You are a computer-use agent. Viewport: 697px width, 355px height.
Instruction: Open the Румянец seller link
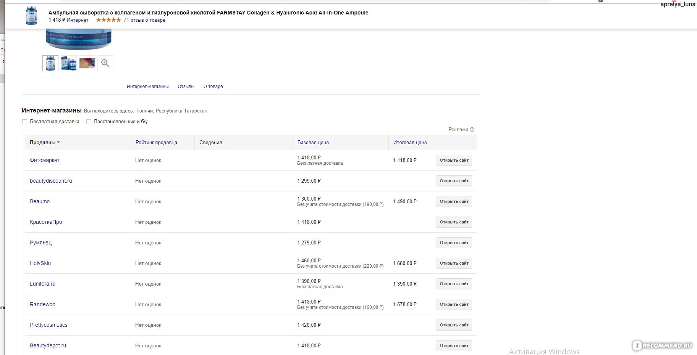tap(40, 243)
